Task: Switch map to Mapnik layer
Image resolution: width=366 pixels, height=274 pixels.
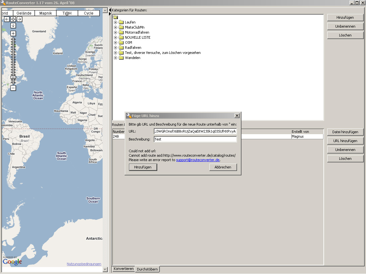Action: 45,13
